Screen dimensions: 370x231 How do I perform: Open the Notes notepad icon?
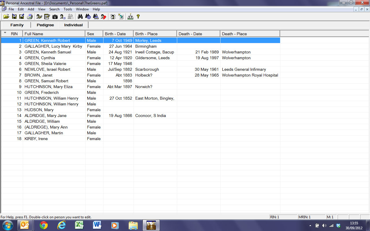tap(47, 17)
